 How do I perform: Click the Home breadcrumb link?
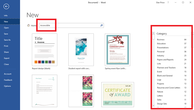click(34, 26)
